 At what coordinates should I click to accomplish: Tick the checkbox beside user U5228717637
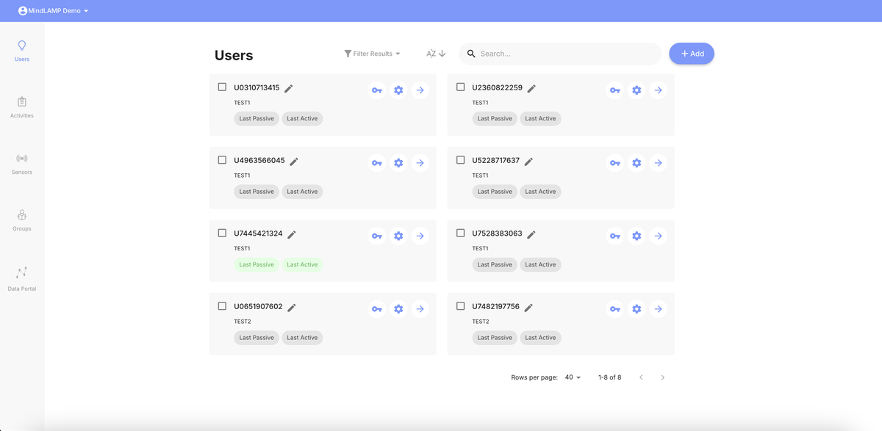click(460, 160)
